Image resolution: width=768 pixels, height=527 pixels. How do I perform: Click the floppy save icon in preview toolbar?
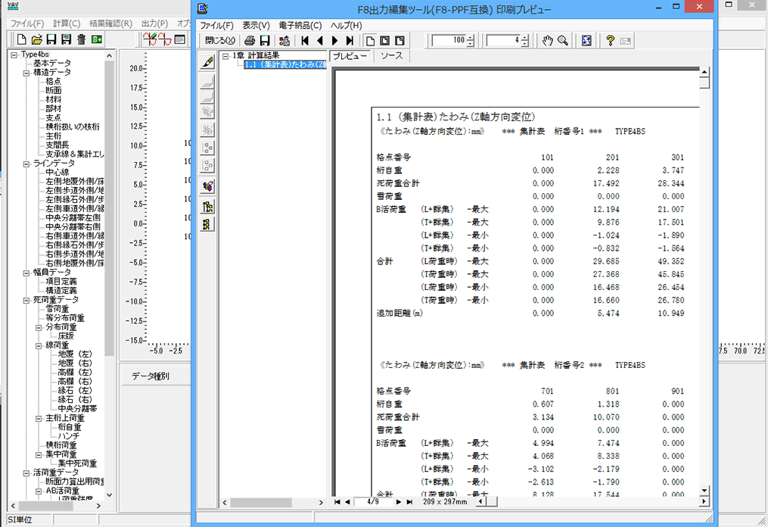point(265,41)
